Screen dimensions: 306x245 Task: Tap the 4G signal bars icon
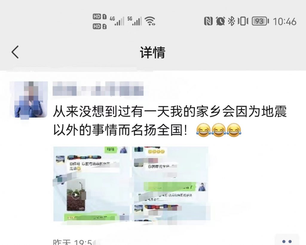117,21
